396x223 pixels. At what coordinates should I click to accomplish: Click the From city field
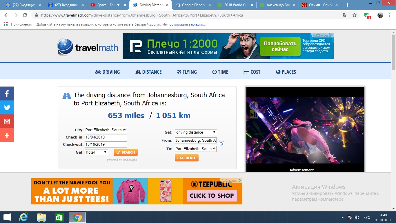coord(196,140)
